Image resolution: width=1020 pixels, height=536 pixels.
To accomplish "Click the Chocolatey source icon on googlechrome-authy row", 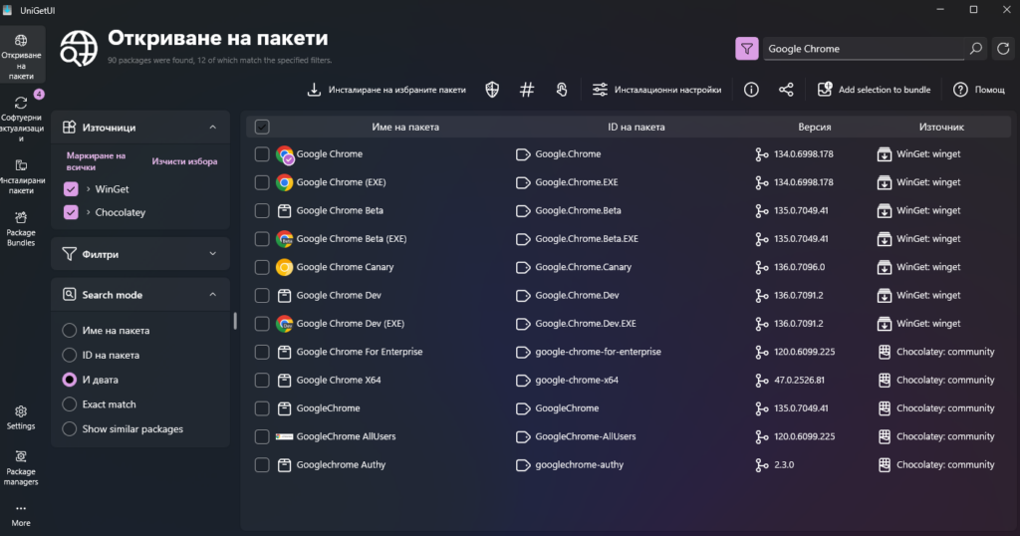I will [885, 464].
